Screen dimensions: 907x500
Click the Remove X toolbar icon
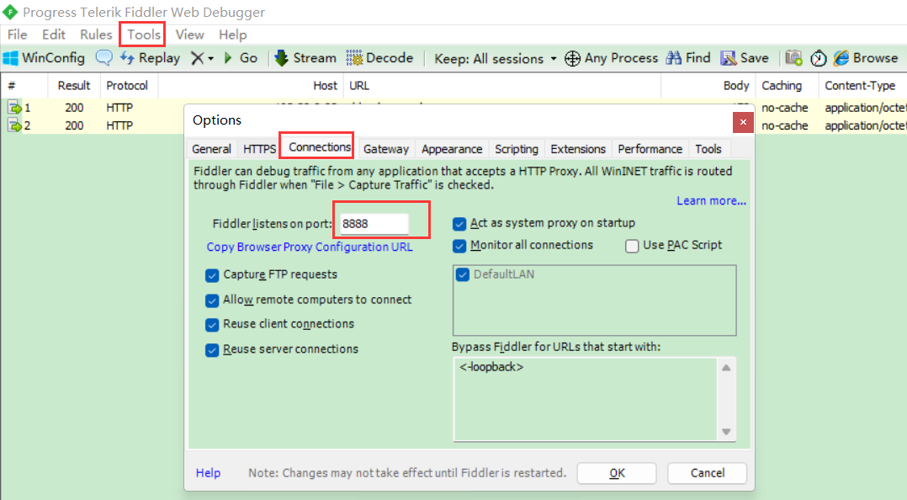click(x=197, y=58)
